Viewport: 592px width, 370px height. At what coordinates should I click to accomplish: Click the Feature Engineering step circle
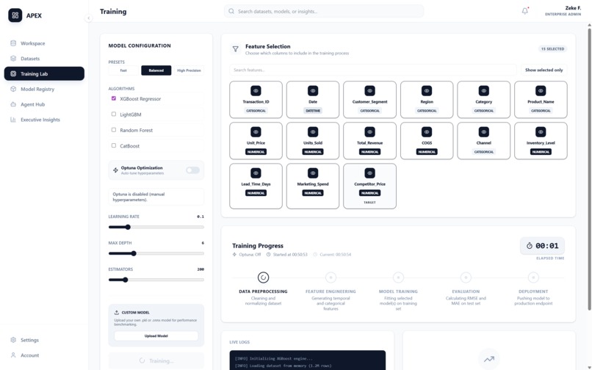click(331, 277)
